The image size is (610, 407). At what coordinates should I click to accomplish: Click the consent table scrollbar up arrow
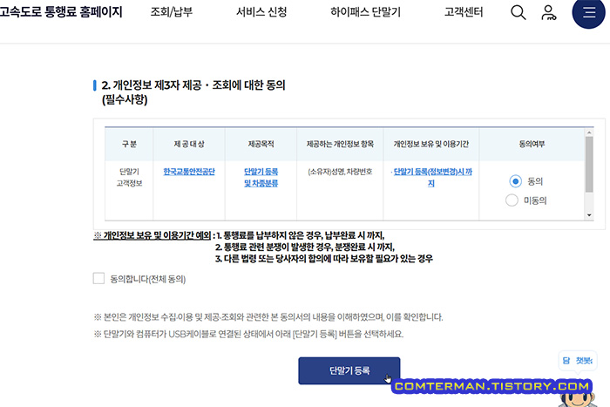click(x=589, y=132)
